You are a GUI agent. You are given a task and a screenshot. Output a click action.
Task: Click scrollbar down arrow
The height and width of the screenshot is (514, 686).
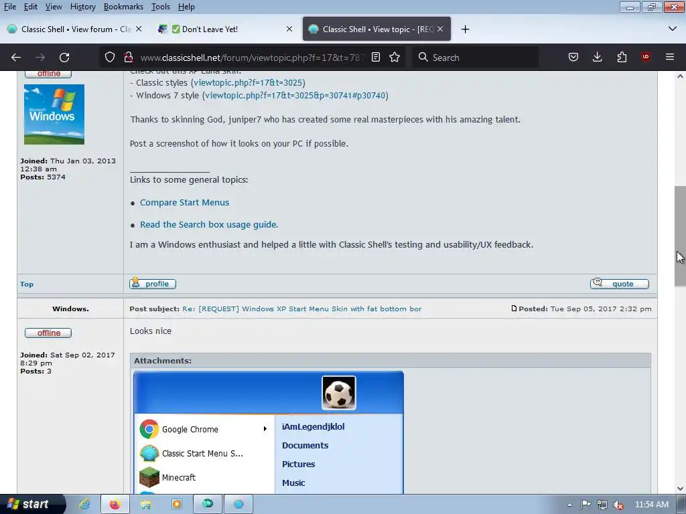pyautogui.click(x=680, y=489)
